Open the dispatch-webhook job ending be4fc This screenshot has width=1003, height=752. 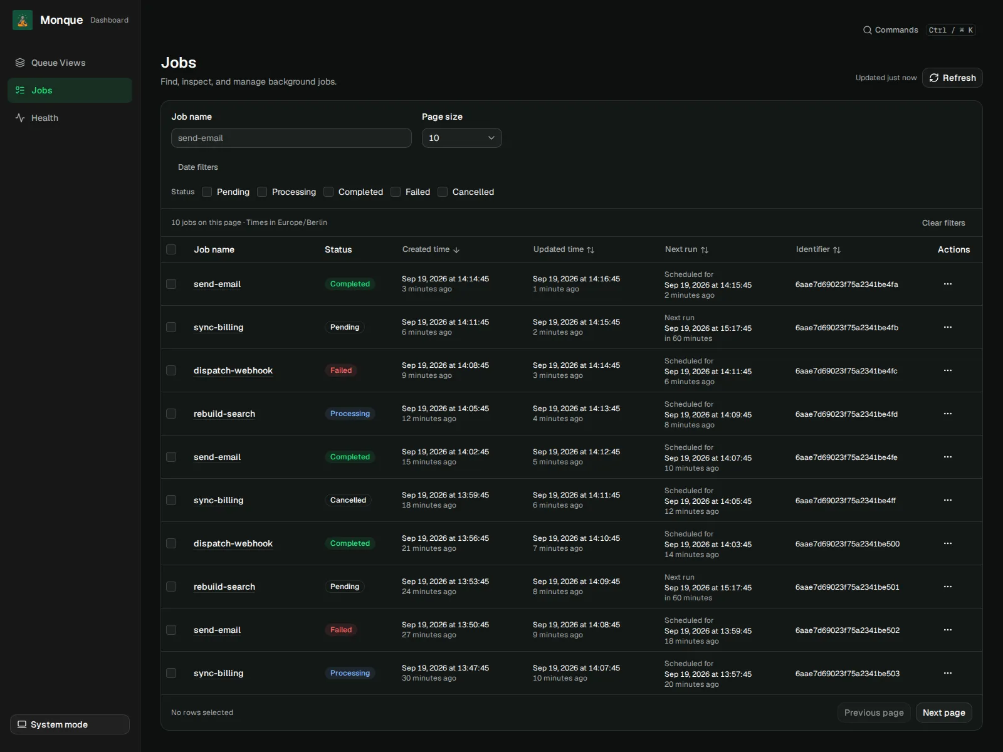click(233, 370)
